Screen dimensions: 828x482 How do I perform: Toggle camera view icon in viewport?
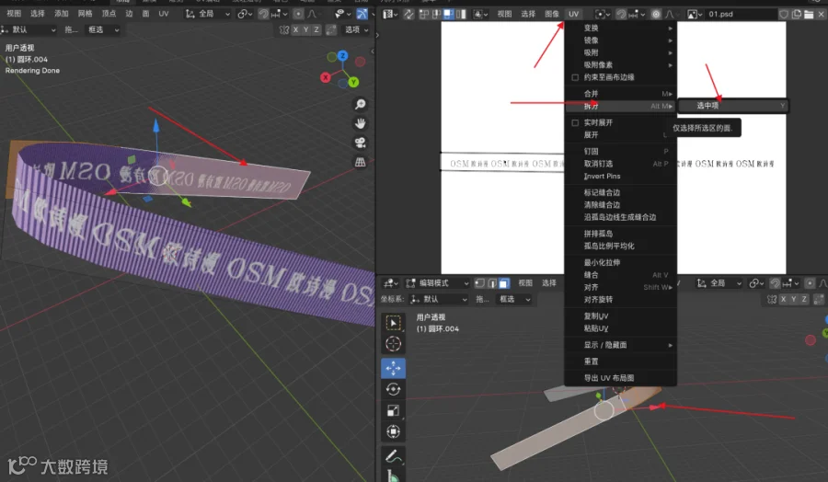[360, 143]
